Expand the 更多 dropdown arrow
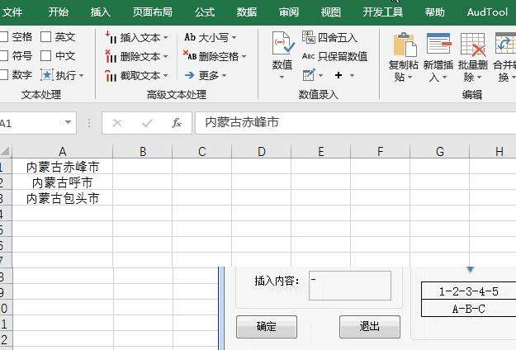 (224, 76)
